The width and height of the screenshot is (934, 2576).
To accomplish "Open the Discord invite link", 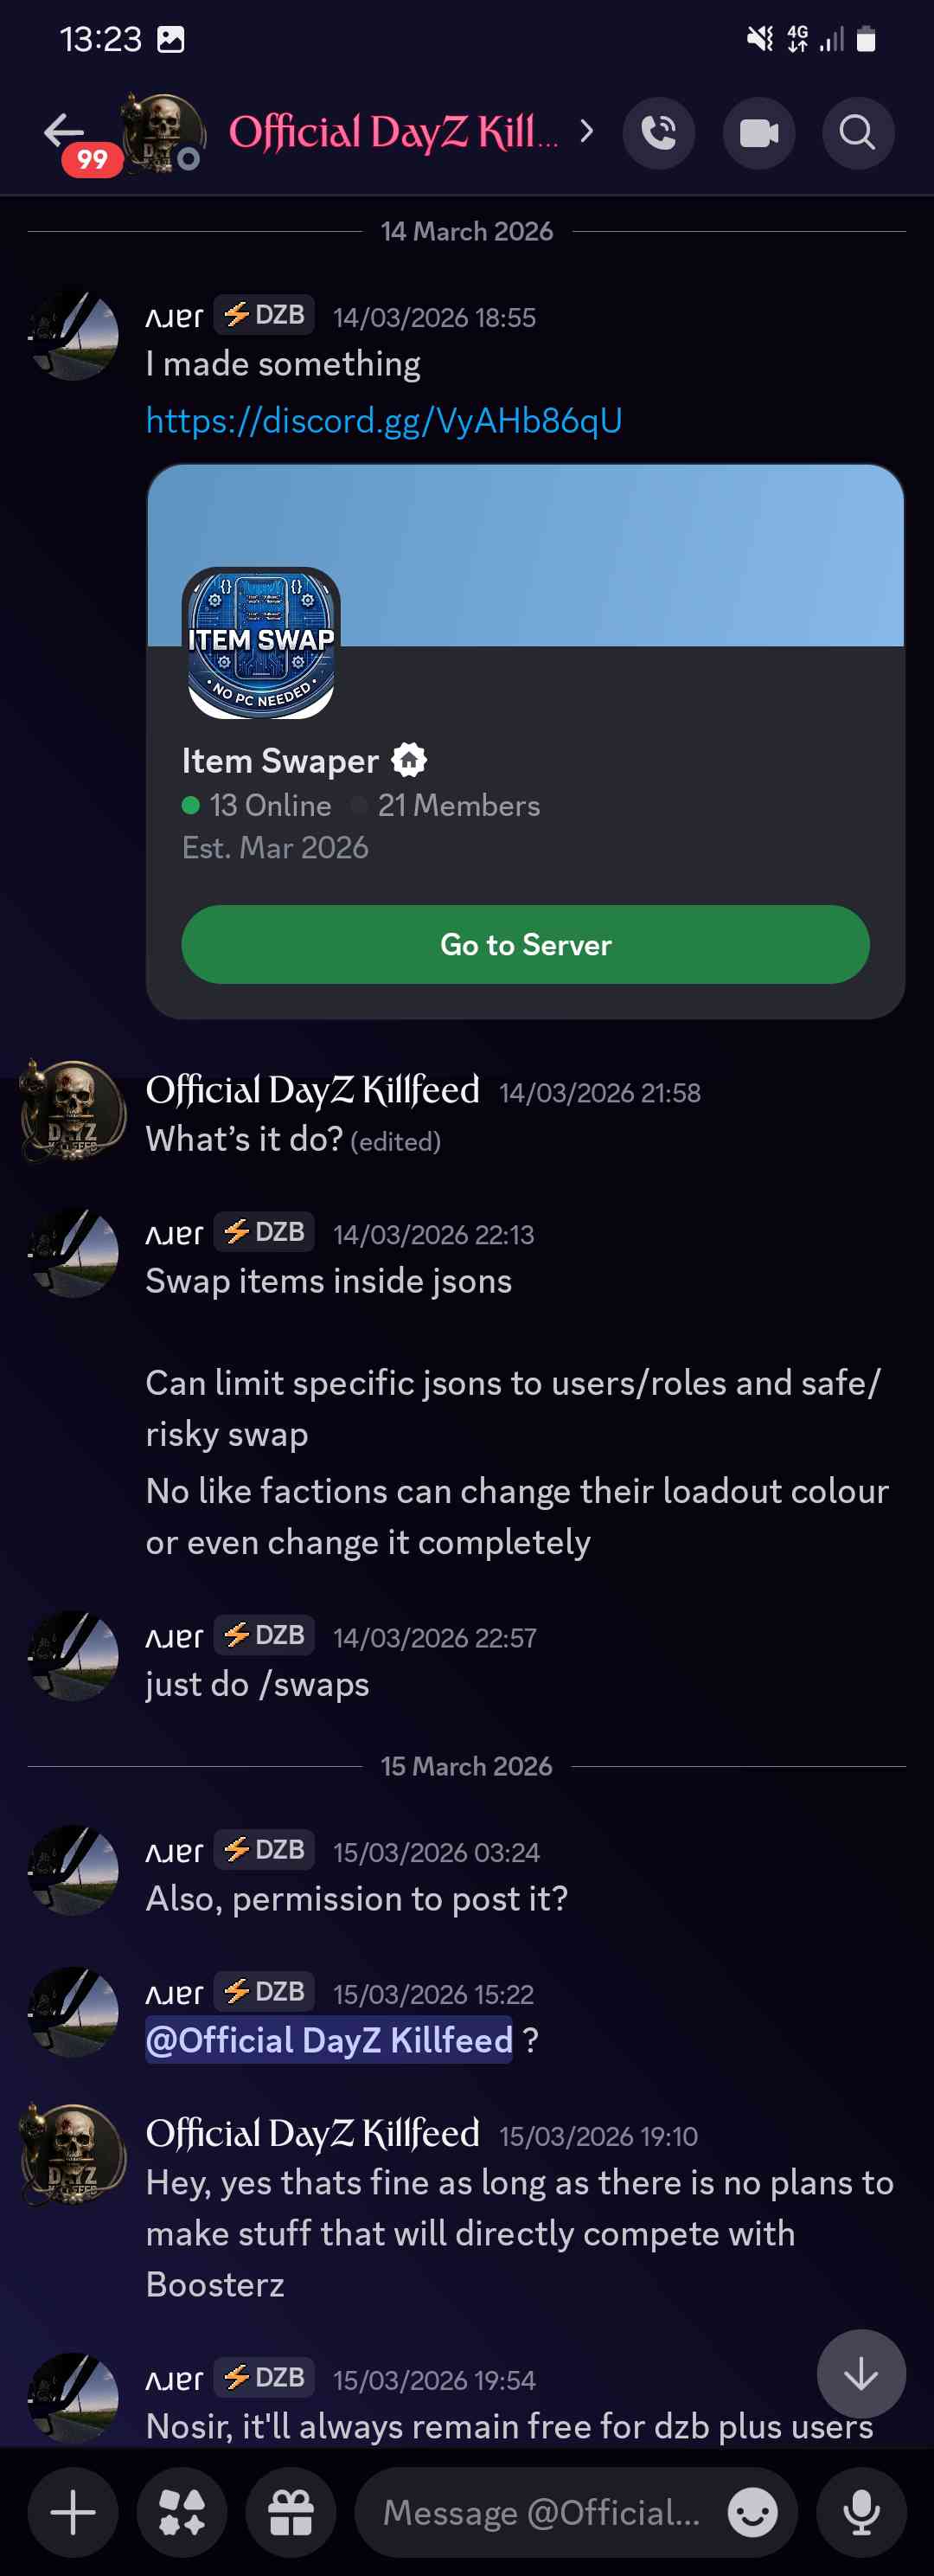I will [x=382, y=420].
